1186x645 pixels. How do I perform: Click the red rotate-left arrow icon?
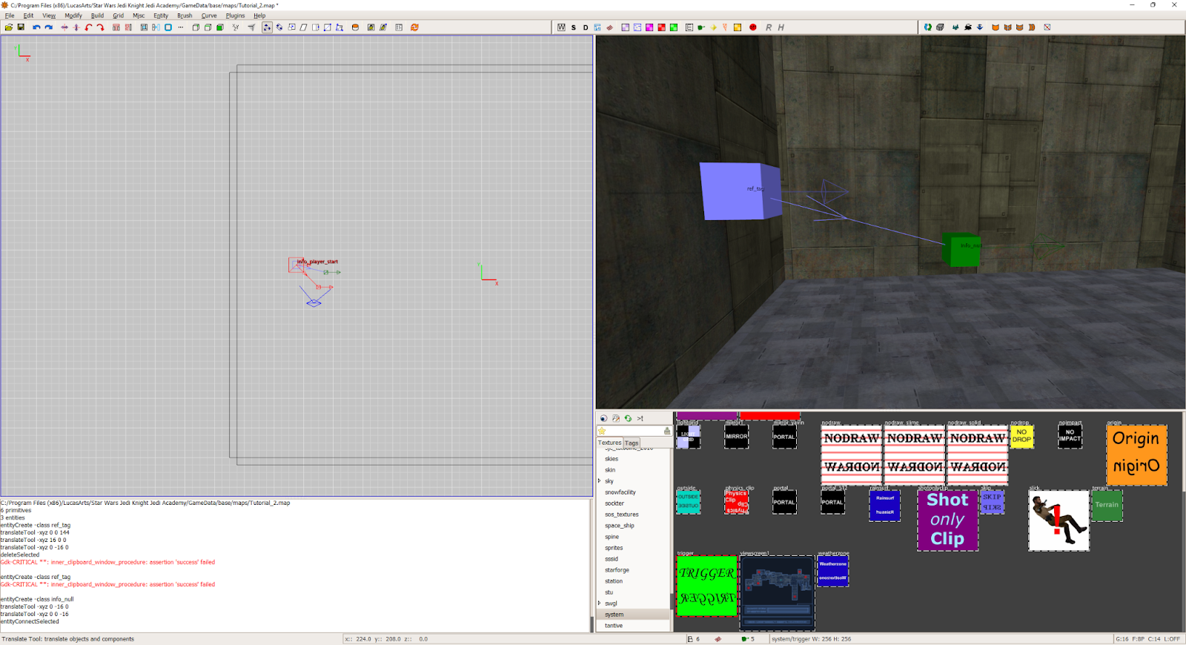click(88, 27)
